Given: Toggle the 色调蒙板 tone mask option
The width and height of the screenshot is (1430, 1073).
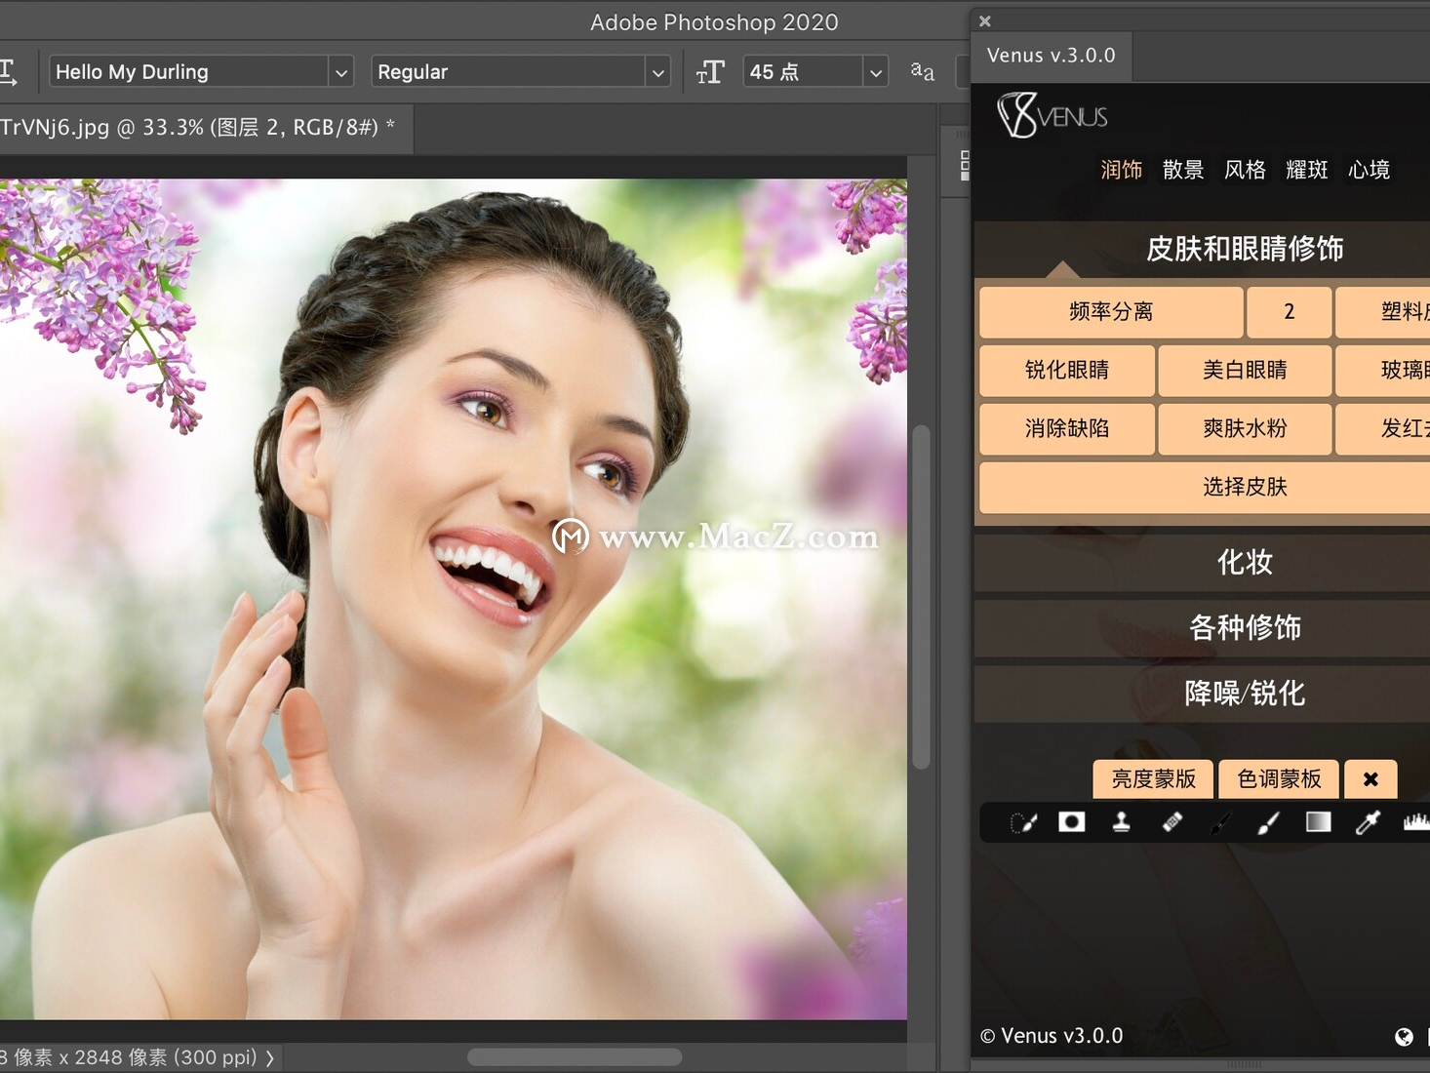Looking at the screenshot, I should click(1278, 778).
